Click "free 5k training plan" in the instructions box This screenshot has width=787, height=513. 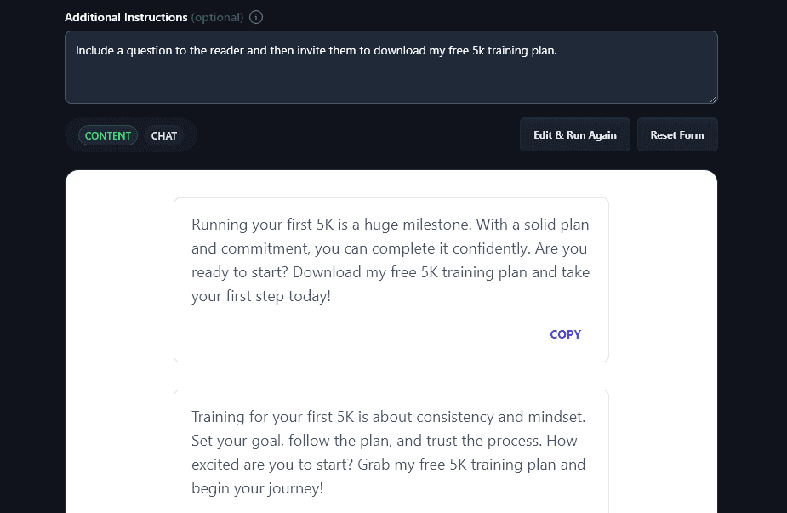tap(502, 50)
